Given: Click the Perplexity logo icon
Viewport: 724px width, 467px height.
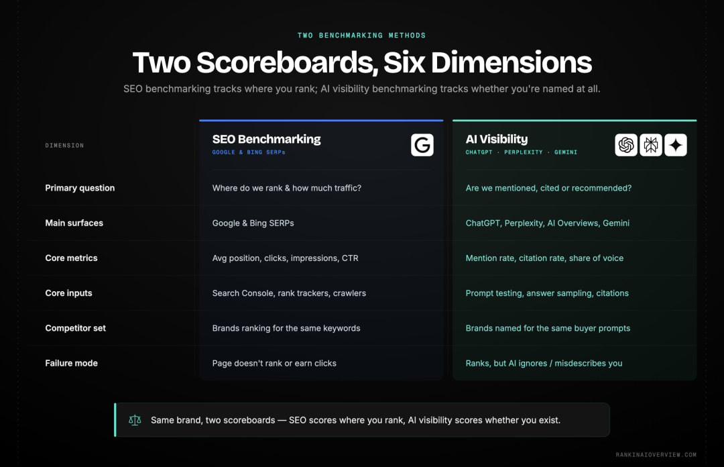Looking at the screenshot, I should pyautogui.click(x=650, y=145).
